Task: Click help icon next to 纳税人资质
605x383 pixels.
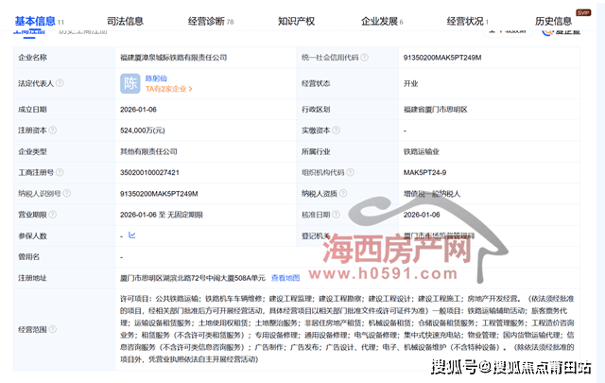Action: 345,193
